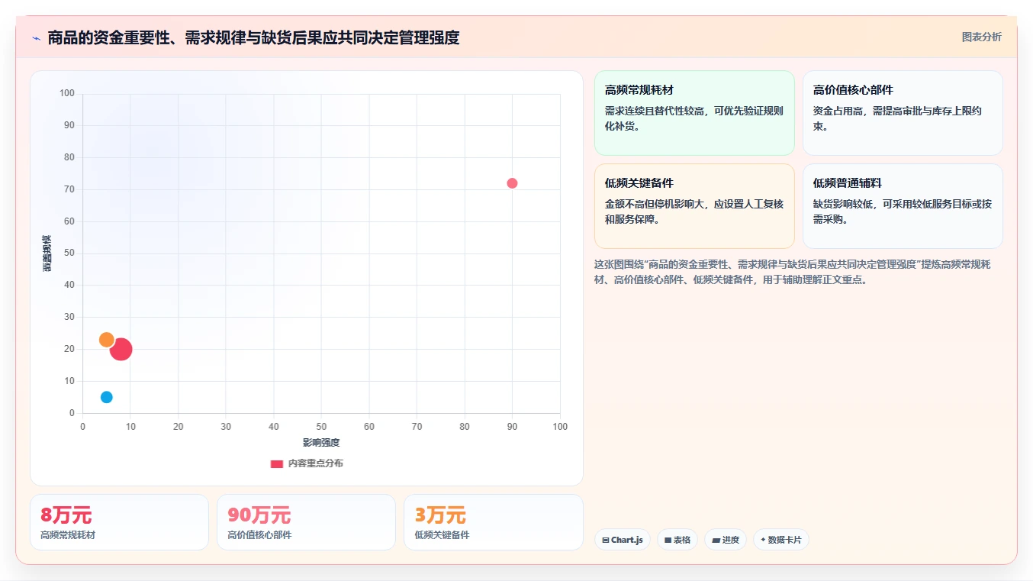
Task: Click the page title 商品的资金重要性
Action: click(253, 37)
